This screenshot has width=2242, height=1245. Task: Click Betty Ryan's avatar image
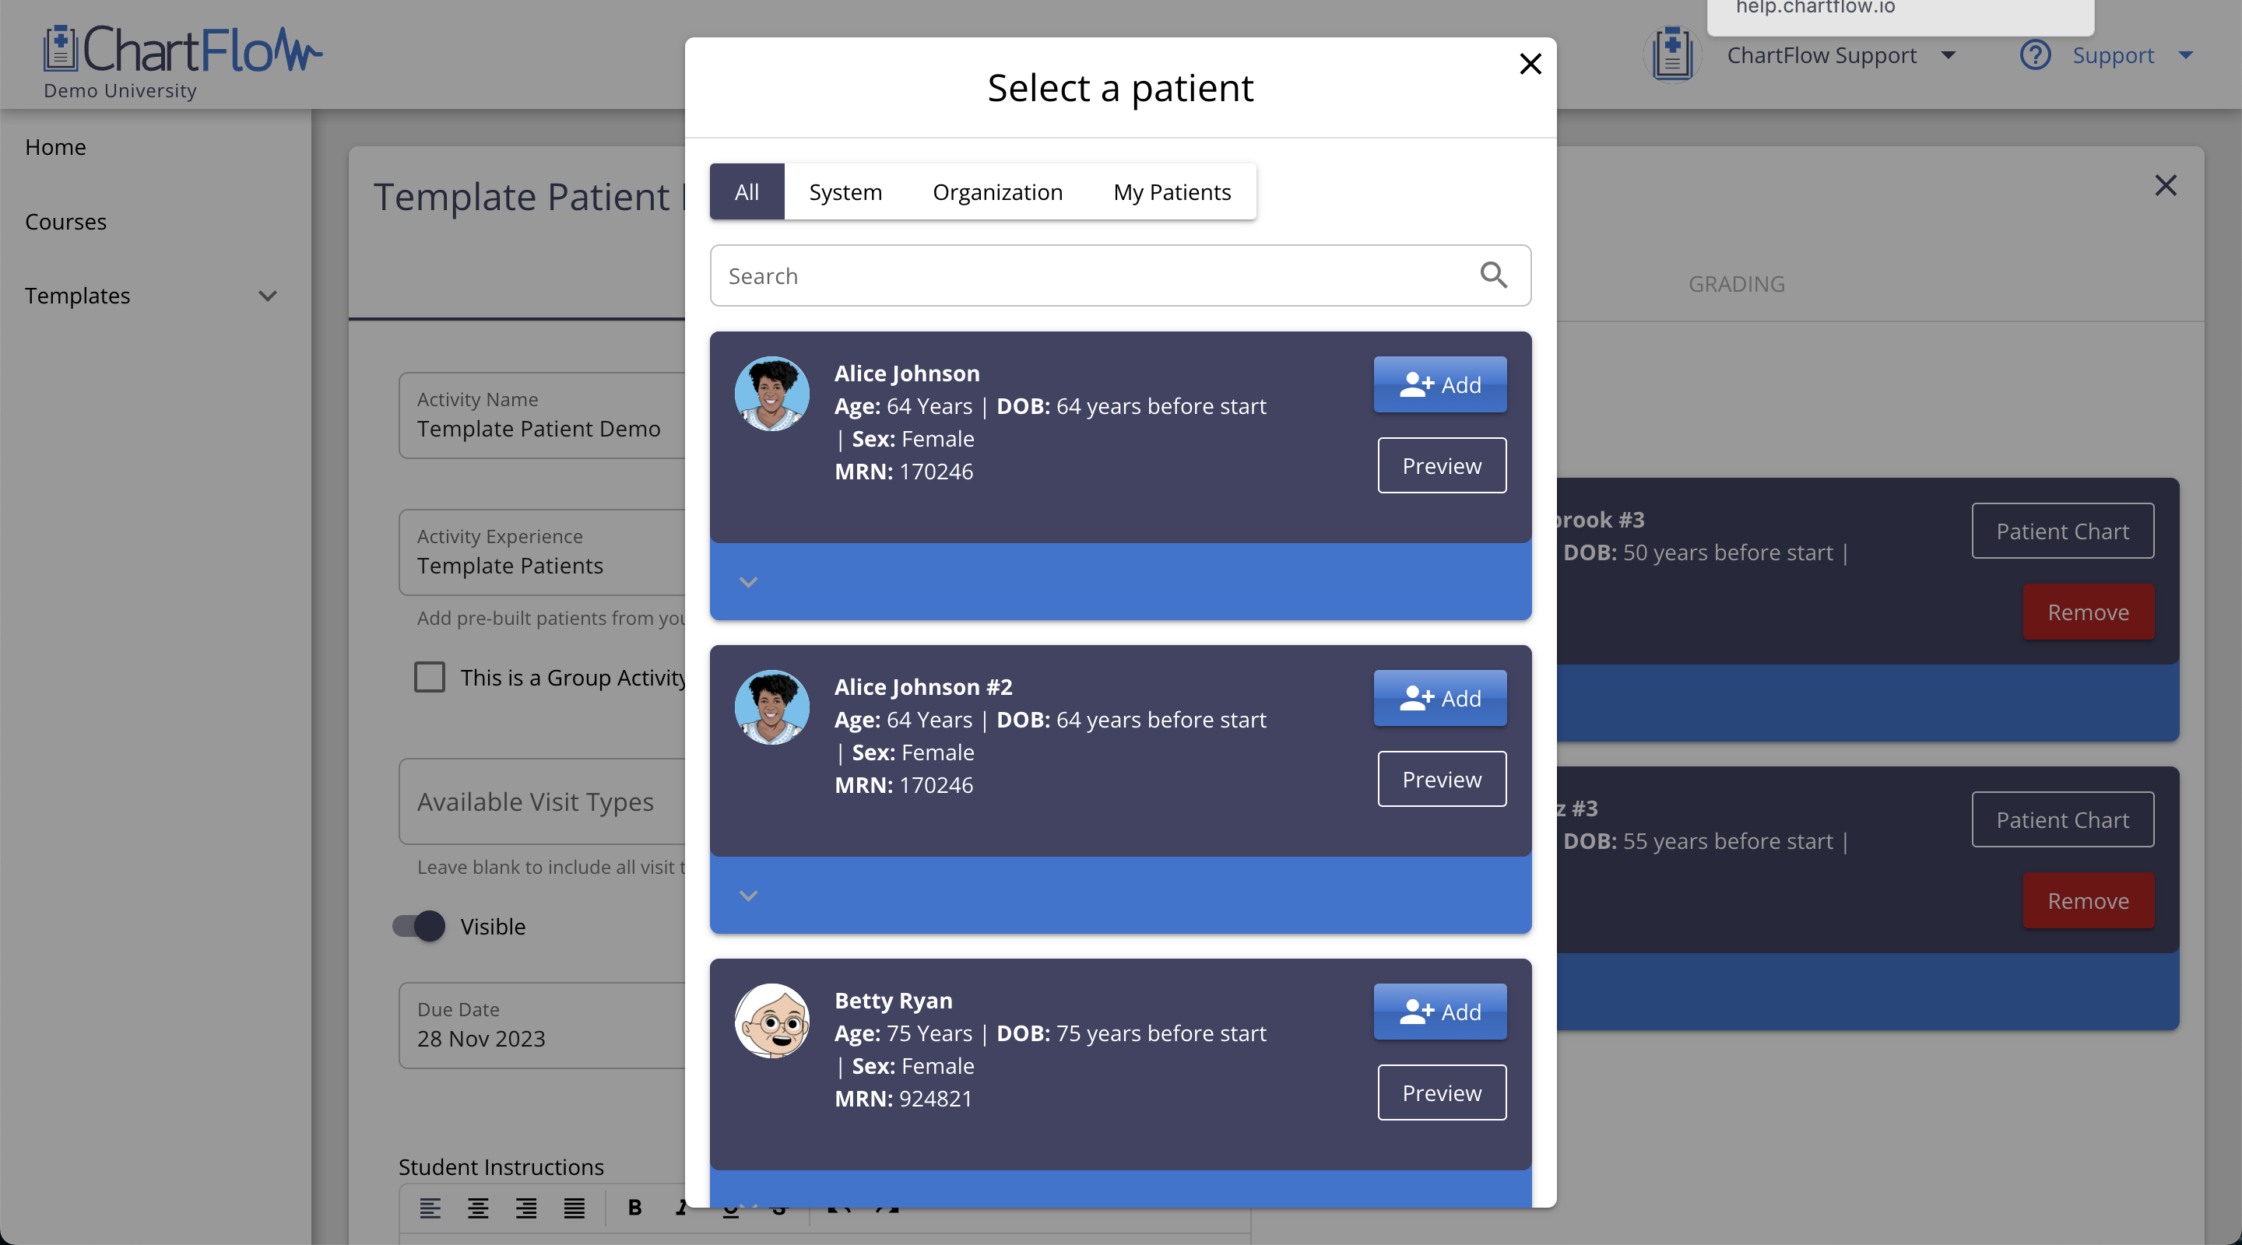point(771,1021)
